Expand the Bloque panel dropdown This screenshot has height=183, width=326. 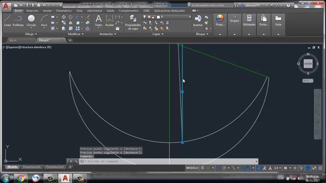pyautogui.click(x=202, y=34)
